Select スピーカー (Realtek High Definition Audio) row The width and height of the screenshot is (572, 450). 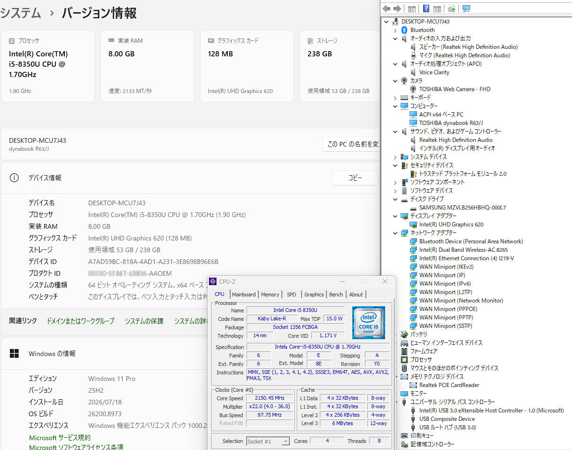[x=468, y=47]
